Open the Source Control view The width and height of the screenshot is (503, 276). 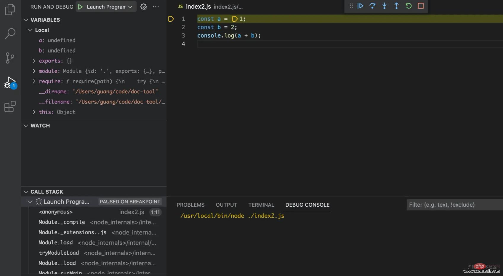click(10, 58)
